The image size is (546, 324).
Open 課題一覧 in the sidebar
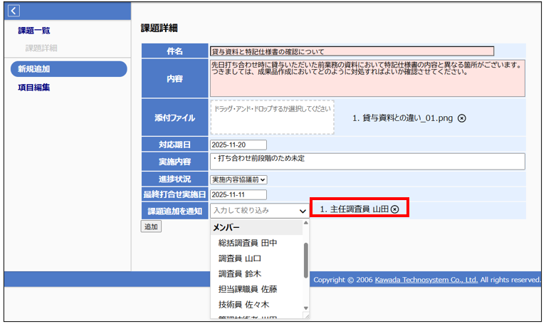34,31
